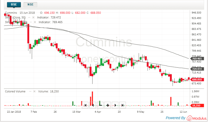The height and width of the screenshot is (122, 208).
Task: Click the 20 date label
Action: [119, 112]
